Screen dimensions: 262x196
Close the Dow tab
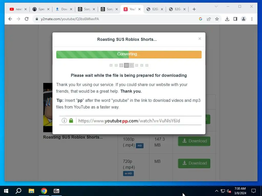tap(71, 9)
